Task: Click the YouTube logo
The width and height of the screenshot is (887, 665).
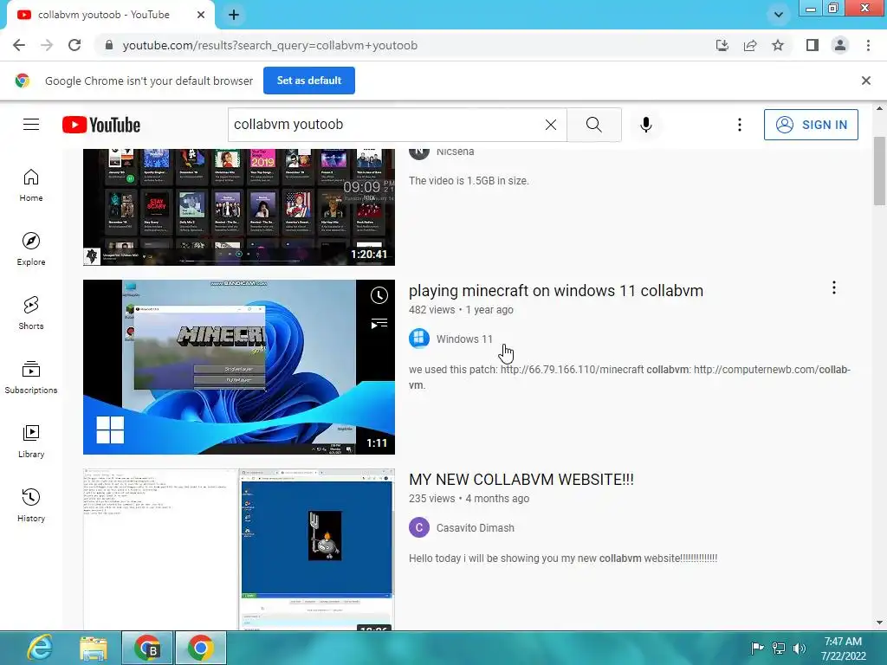Action: [x=101, y=125]
